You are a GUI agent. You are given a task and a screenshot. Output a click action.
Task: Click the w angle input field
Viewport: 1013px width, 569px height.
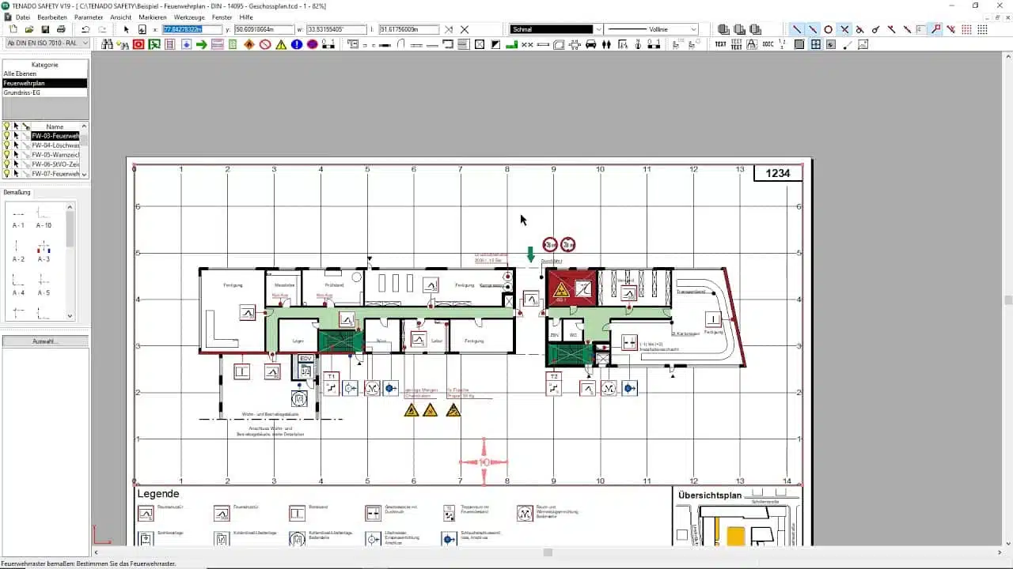click(x=336, y=29)
